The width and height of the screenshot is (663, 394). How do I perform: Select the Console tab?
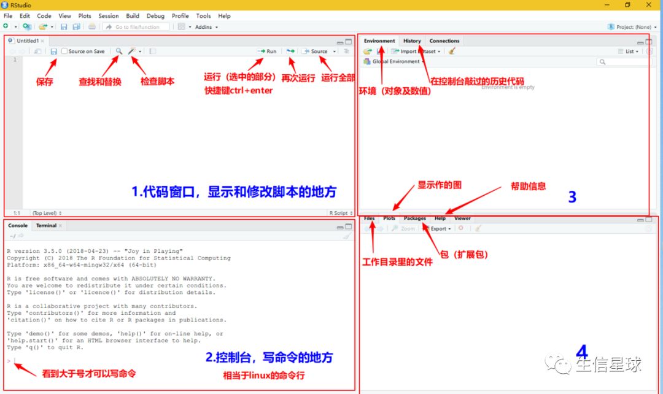[18, 225]
